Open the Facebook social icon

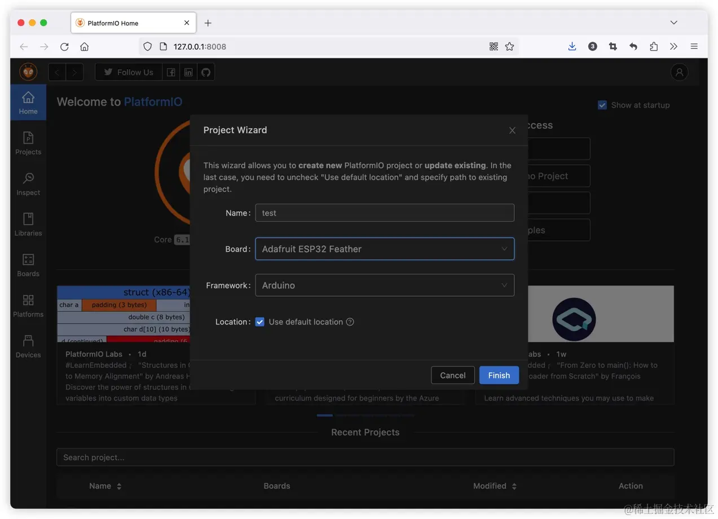tap(171, 72)
